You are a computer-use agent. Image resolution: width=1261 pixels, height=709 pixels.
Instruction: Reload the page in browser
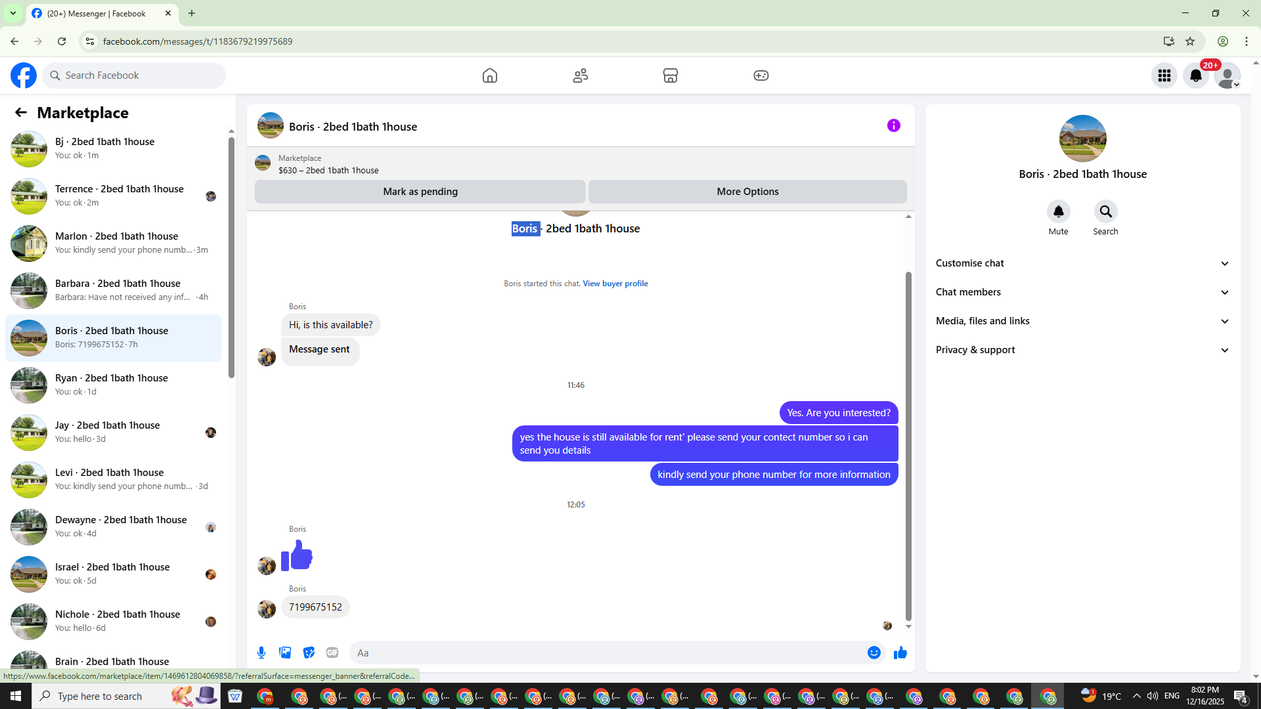pyautogui.click(x=62, y=41)
